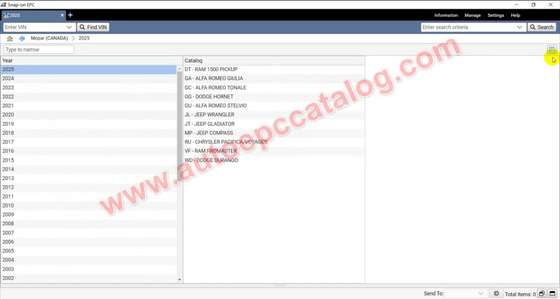The image size is (560, 299).
Task: Select year 2012 in the list
Action: [89, 187]
